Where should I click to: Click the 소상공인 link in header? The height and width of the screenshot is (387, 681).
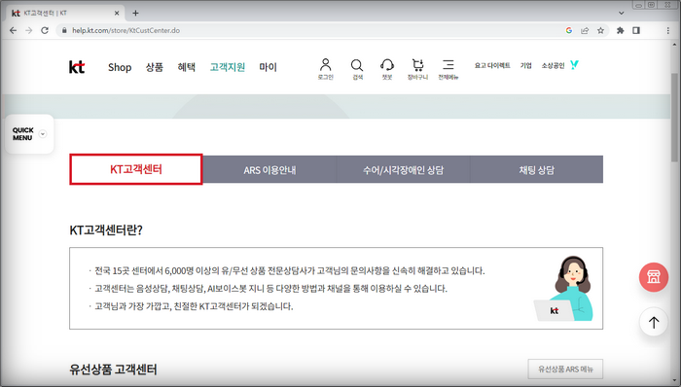(x=553, y=65)
